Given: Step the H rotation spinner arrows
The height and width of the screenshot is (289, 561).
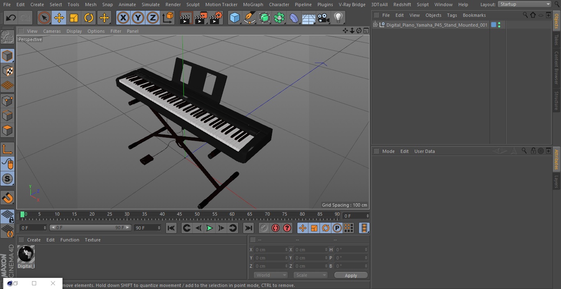Looking at the screenshot, I should point(366,250).
